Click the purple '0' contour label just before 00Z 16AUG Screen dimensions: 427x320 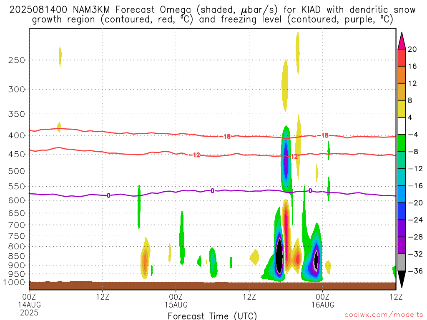click(x=310, y=191)
